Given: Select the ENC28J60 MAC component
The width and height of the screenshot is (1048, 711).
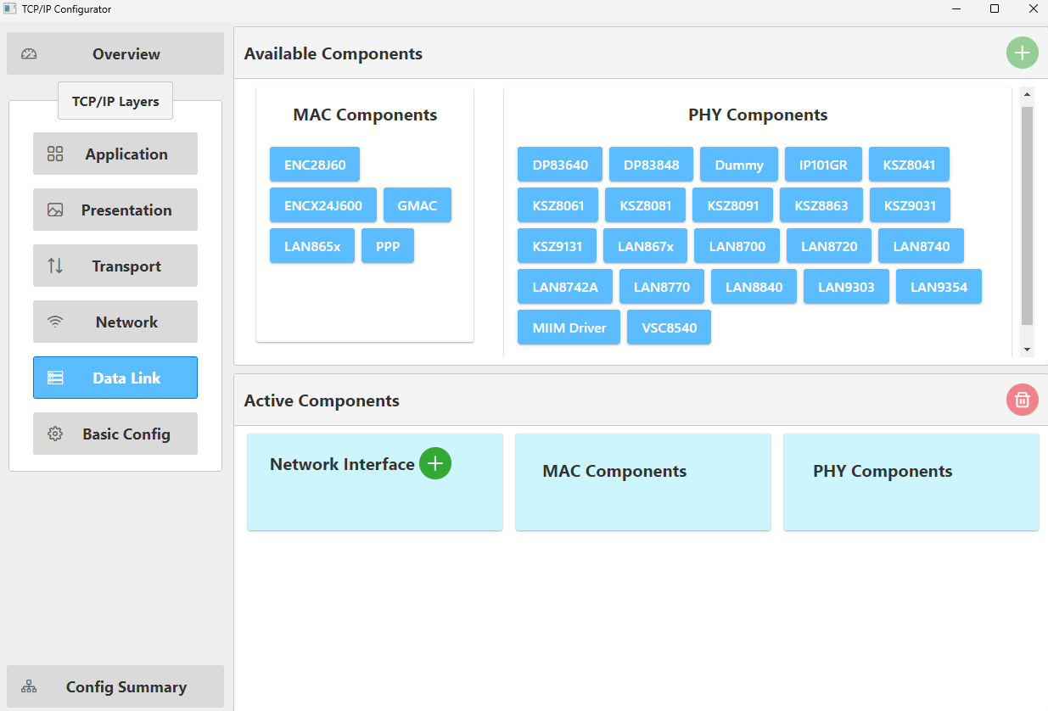Looking at the screenshot, I should [x=315, y=165].
